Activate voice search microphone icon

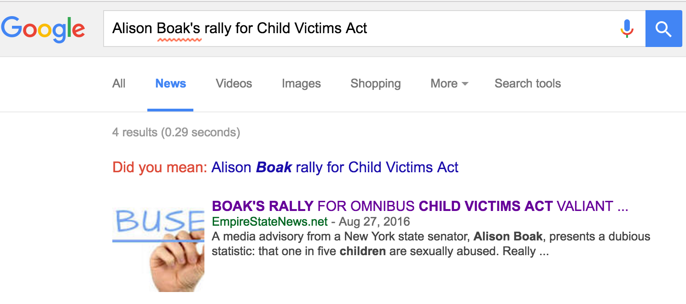click(x=627, y=29)
